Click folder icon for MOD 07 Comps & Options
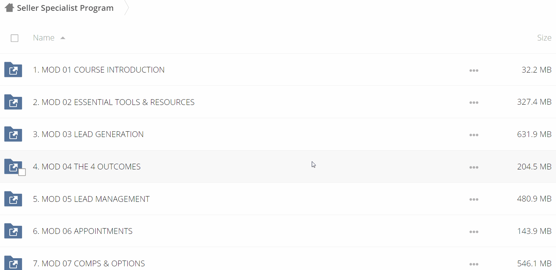Image resolution: width=556 pixels, height=270 pixels. coord(13,263)
